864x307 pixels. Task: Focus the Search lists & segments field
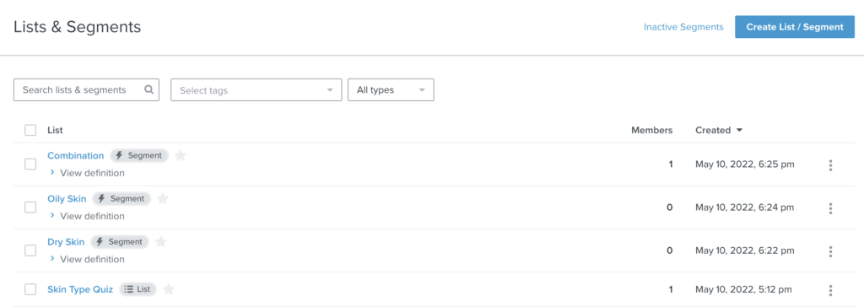point(86,90)
